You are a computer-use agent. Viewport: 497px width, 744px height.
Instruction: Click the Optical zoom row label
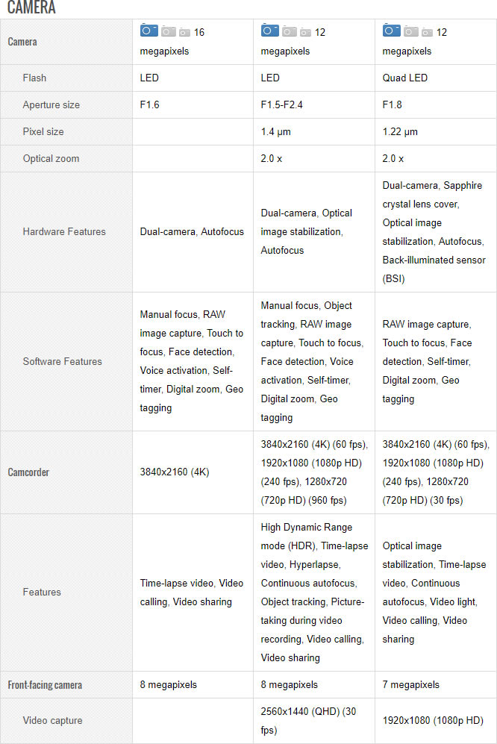[x=51, y=158]
